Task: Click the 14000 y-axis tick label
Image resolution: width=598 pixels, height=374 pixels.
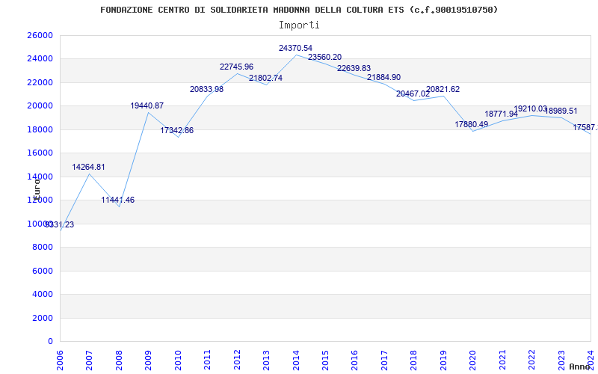Action: (40, 177)
